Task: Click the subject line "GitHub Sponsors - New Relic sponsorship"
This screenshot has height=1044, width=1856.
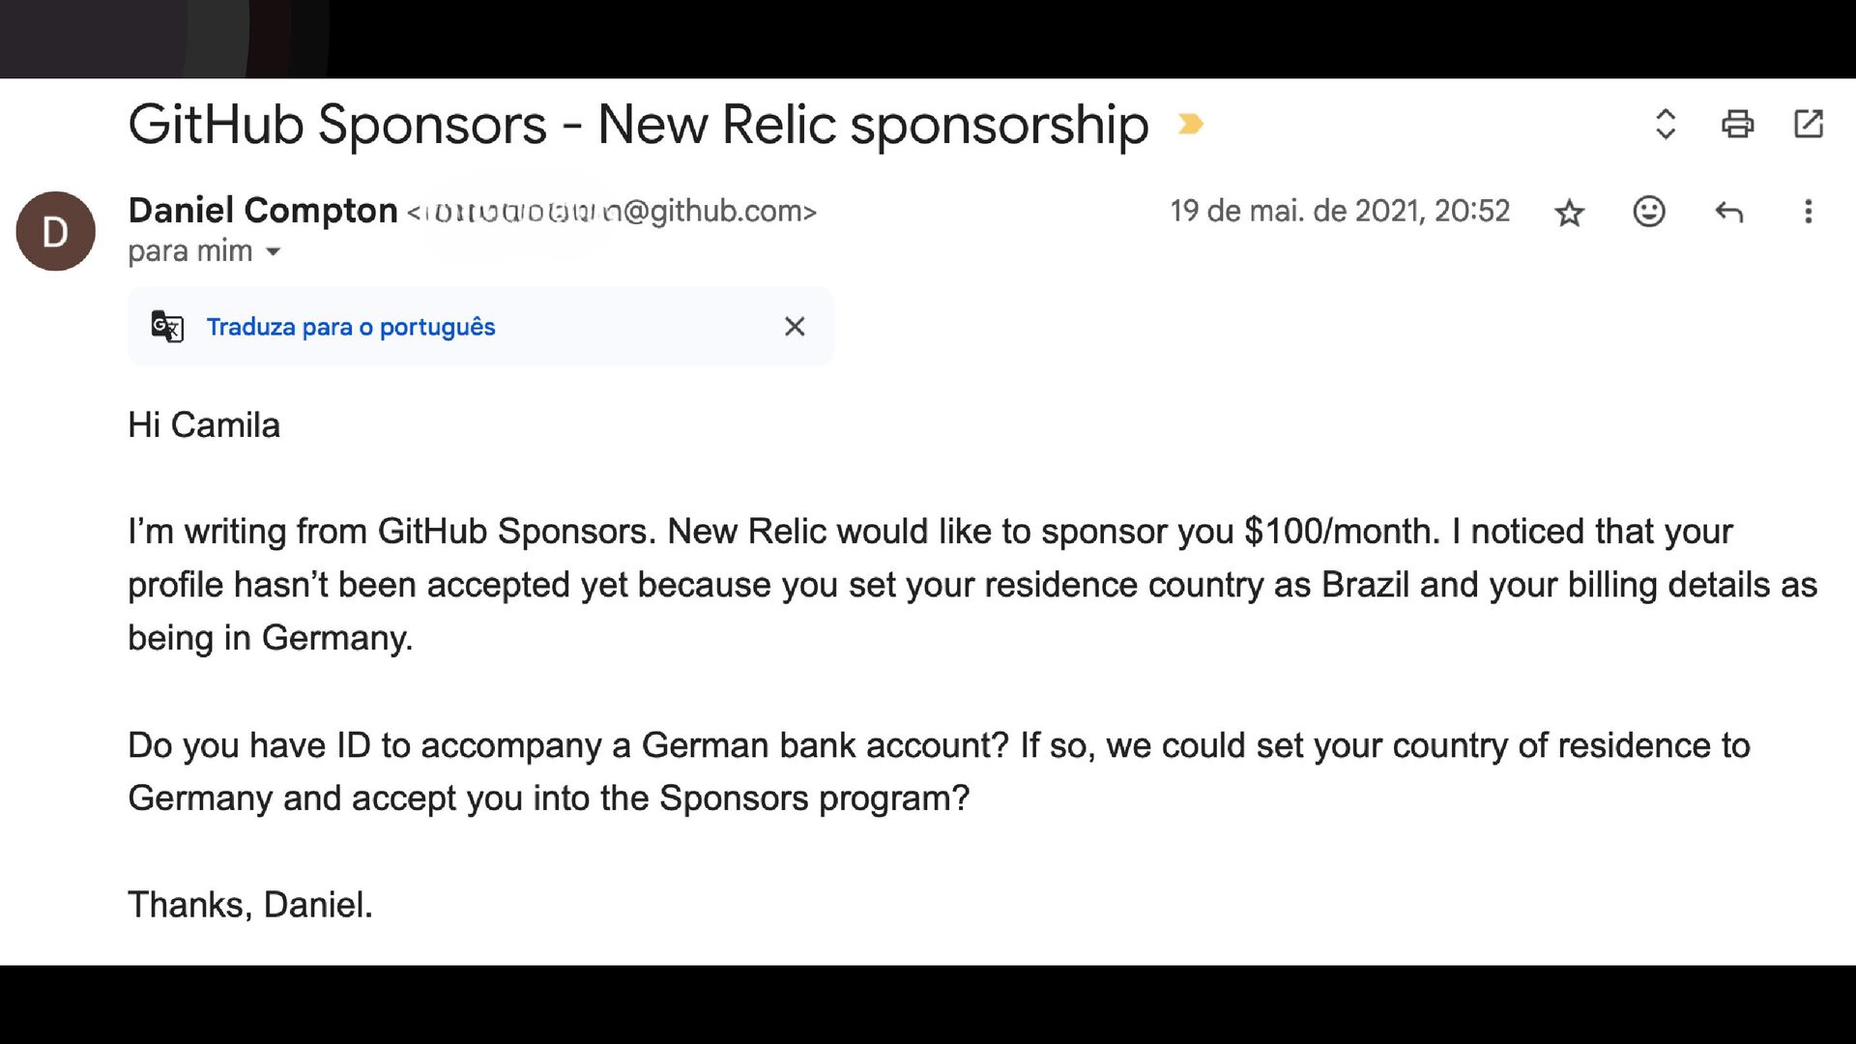Action: click(x=637, y=125)
